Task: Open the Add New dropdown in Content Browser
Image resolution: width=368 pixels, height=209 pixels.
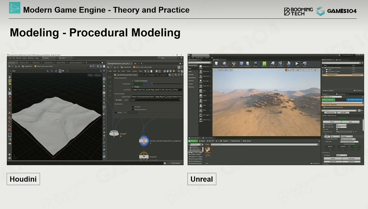Action: tap(193, 141)
